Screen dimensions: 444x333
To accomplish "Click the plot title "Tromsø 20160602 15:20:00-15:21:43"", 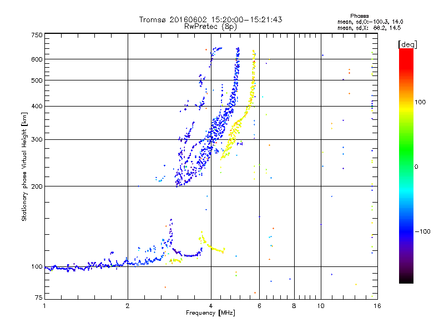I will [x=210, y=19].
